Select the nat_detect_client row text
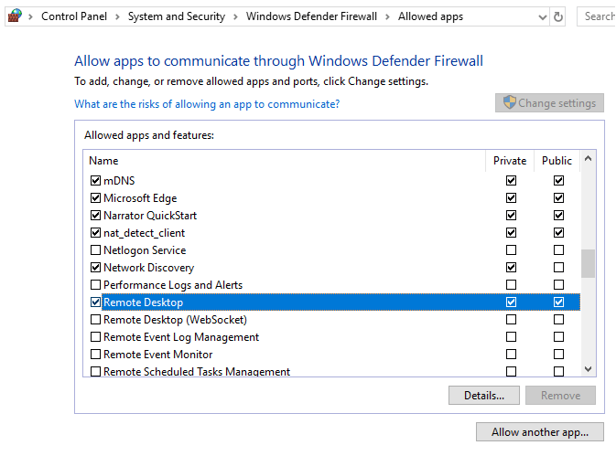Viewport: 616px width, 456px height. 144,233
